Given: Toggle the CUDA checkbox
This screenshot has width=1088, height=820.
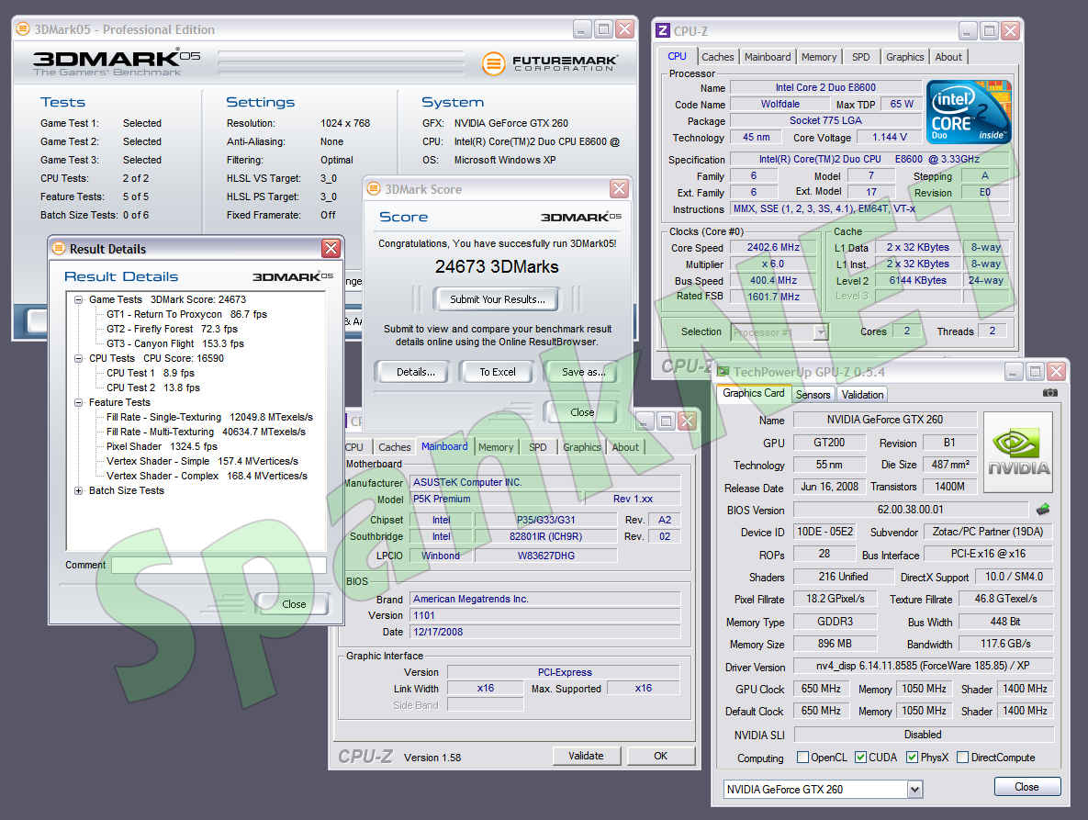Looking at the screenshot, I should [860, 757].
